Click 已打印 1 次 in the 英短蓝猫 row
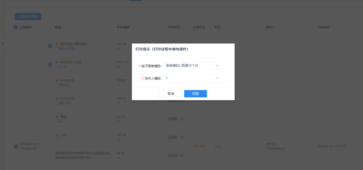Image resolution: width=363 pixels, height=170 pixels. click(176, 155)
